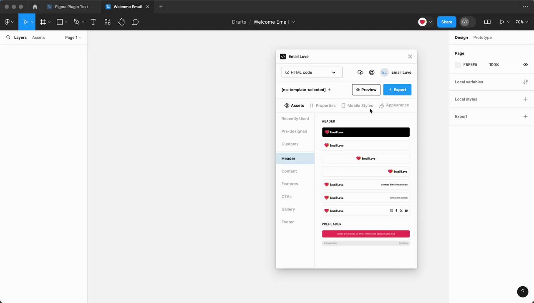Click the Drafts breadcrumb link
Viewport: 534px width, 303px height.
pyautogui.click(x=239, y=22)
